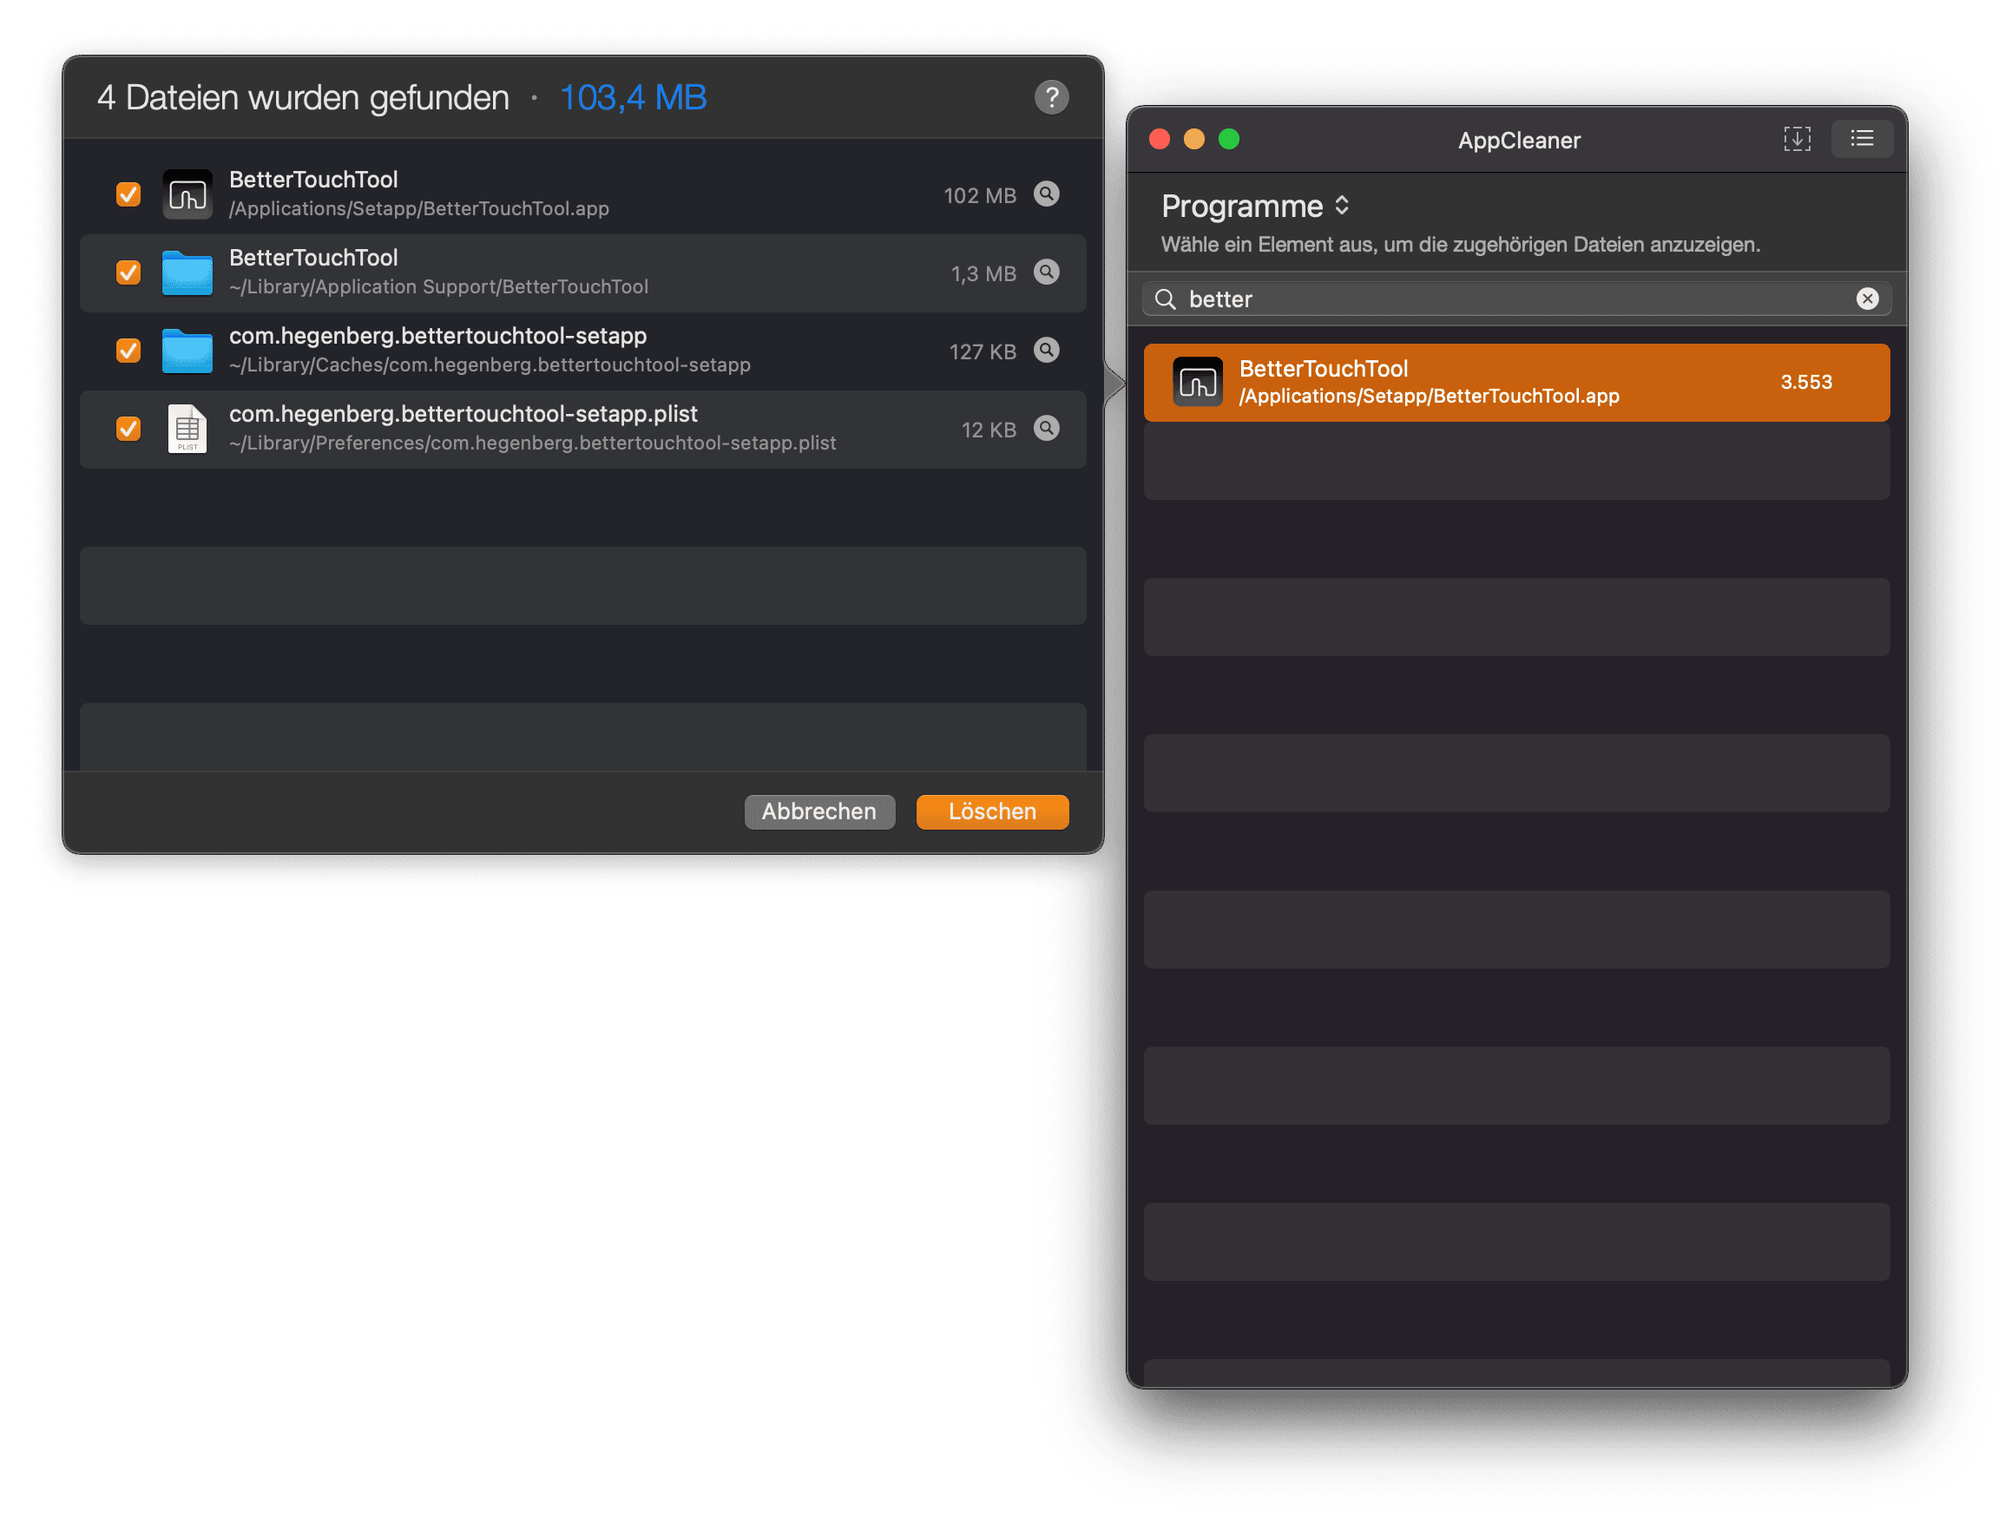
Task: Reveal the .plist preferences file via magnifier
Action: [1047, 428]
